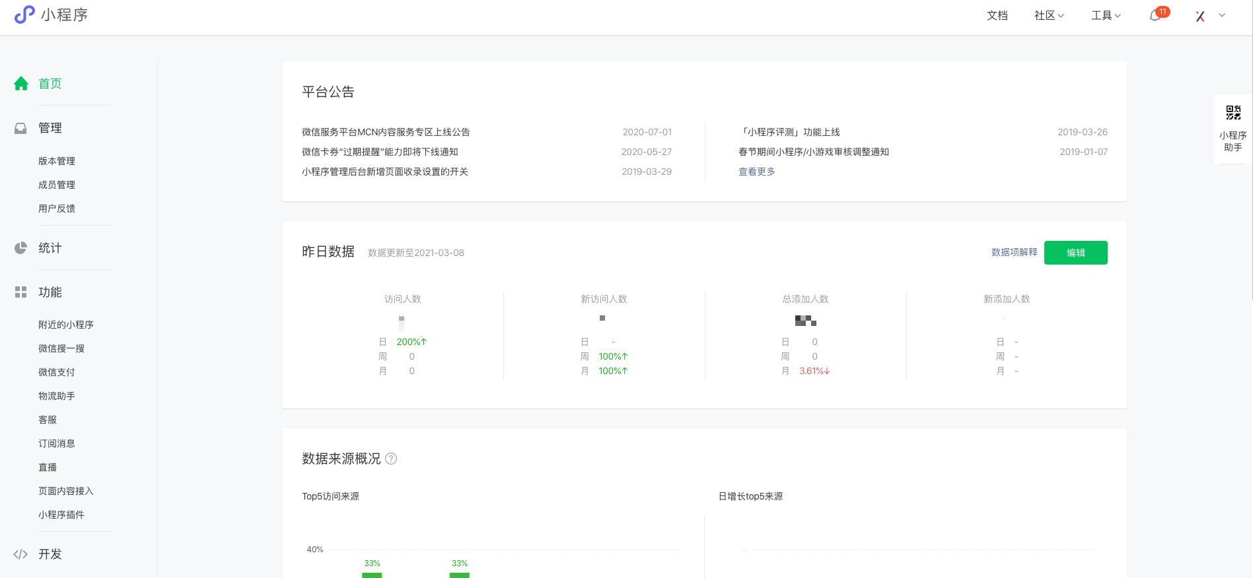Open 「小程序评测」功能上线 announcement
This screenshot has height=578, width=1253.
789,132
